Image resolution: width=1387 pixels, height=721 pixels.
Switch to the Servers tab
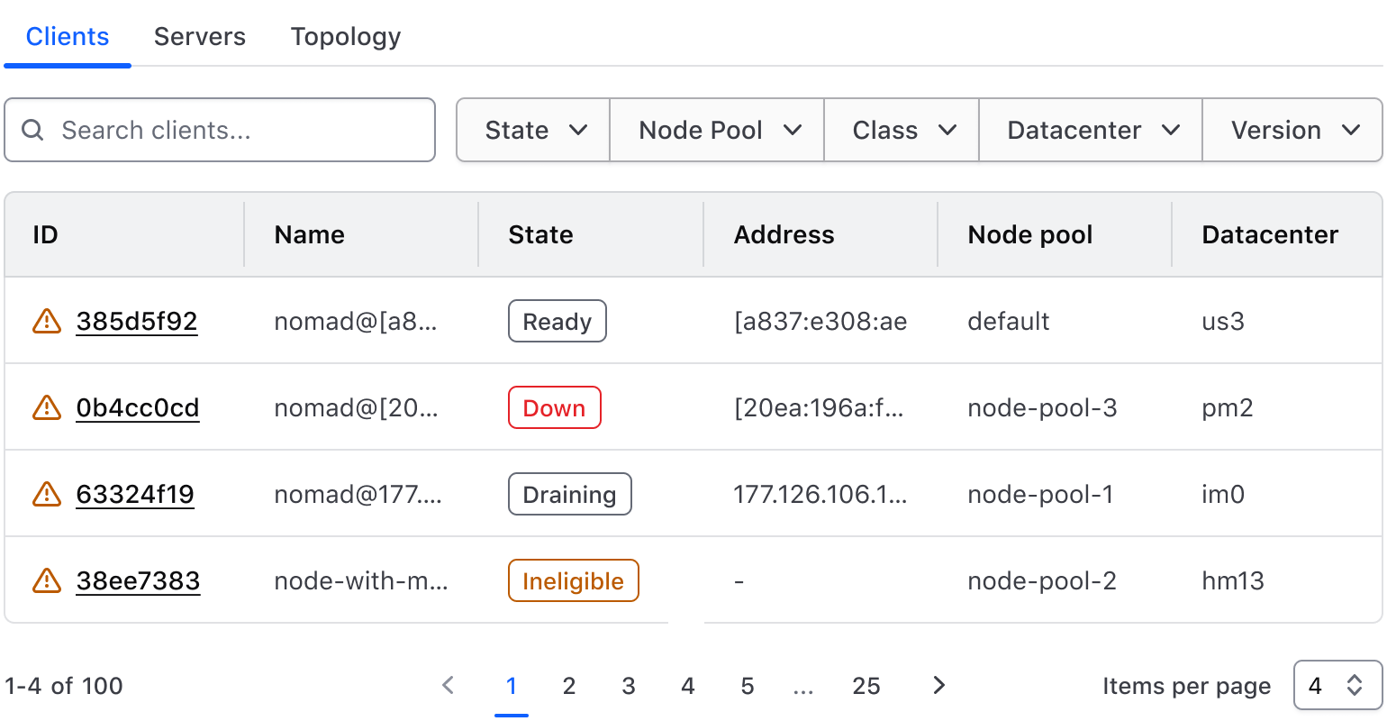[200, 36]
